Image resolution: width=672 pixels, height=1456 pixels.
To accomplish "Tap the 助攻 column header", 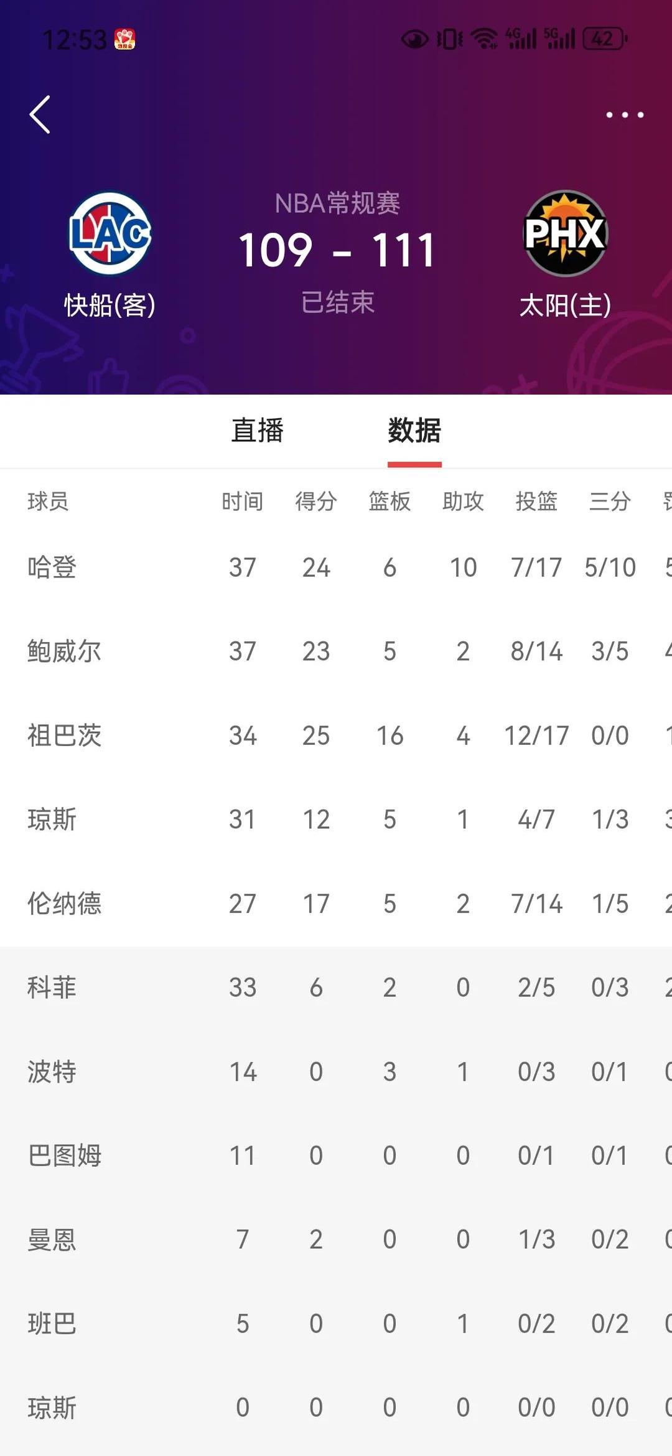I will pyautogui.click(x=463, y=501).
